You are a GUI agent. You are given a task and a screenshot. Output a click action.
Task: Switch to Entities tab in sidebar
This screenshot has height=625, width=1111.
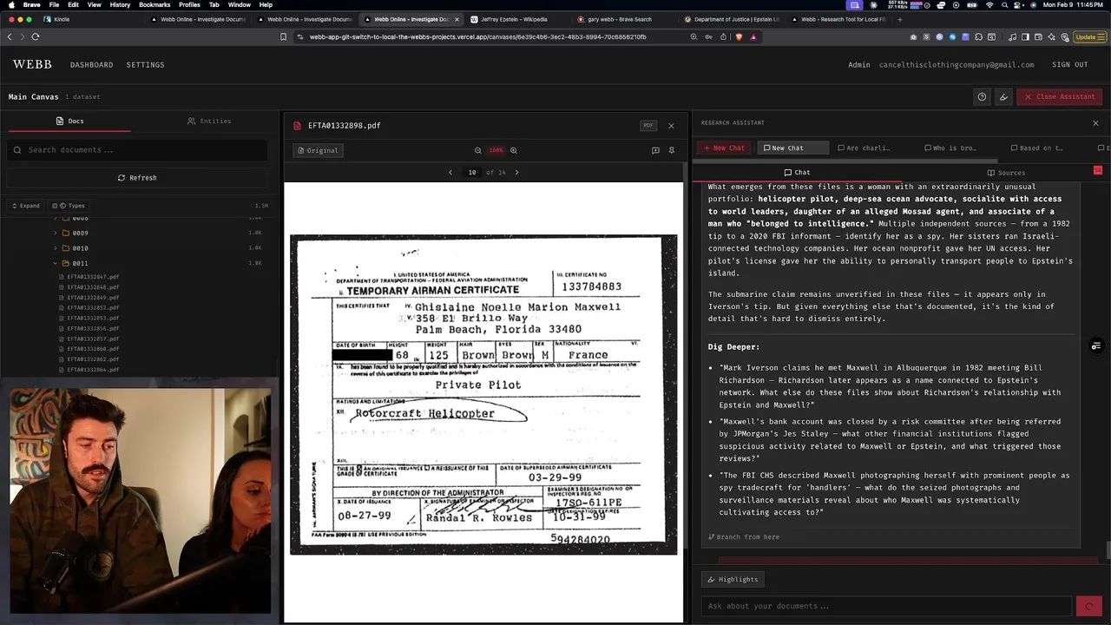click(209, 122)
